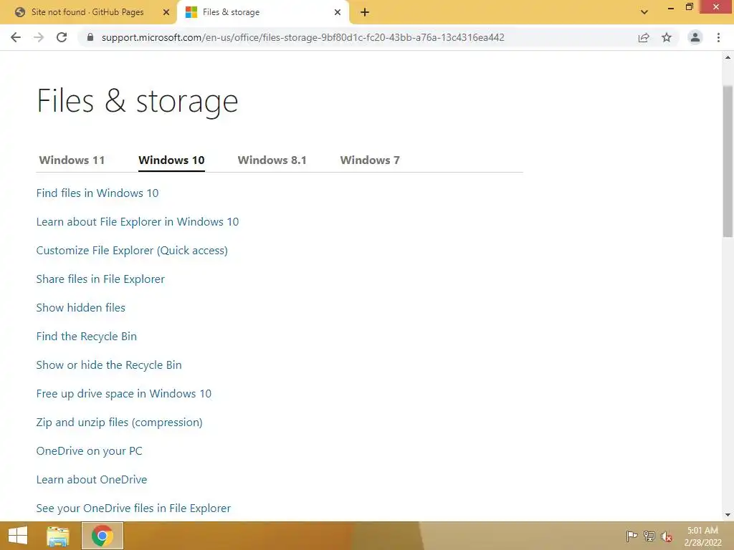
Task: Open Learn about File Explorer in Windows 10
Action: (x=138, y=222)
